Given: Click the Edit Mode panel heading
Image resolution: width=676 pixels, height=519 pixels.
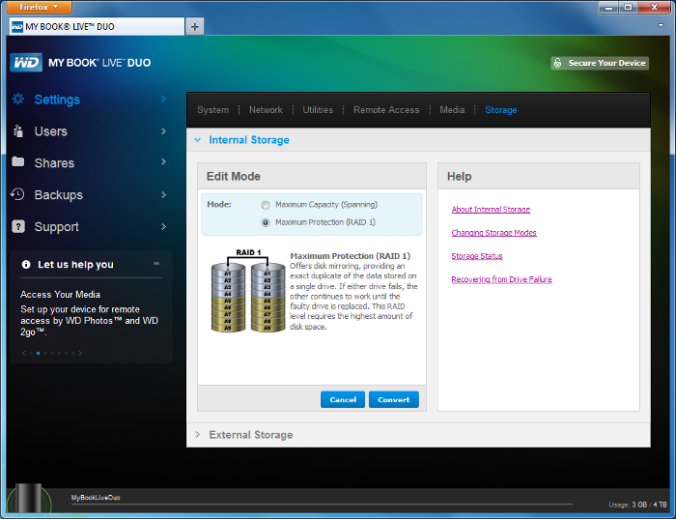Looking at the screenshot, I should coord(234,177).
